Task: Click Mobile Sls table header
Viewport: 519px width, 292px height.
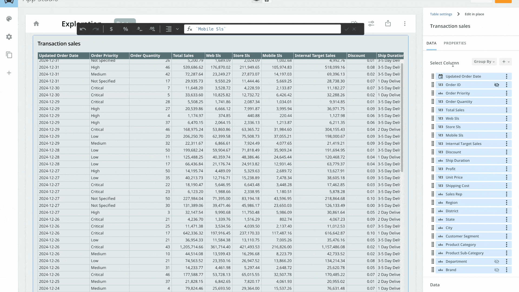Action: click(277, 55)
